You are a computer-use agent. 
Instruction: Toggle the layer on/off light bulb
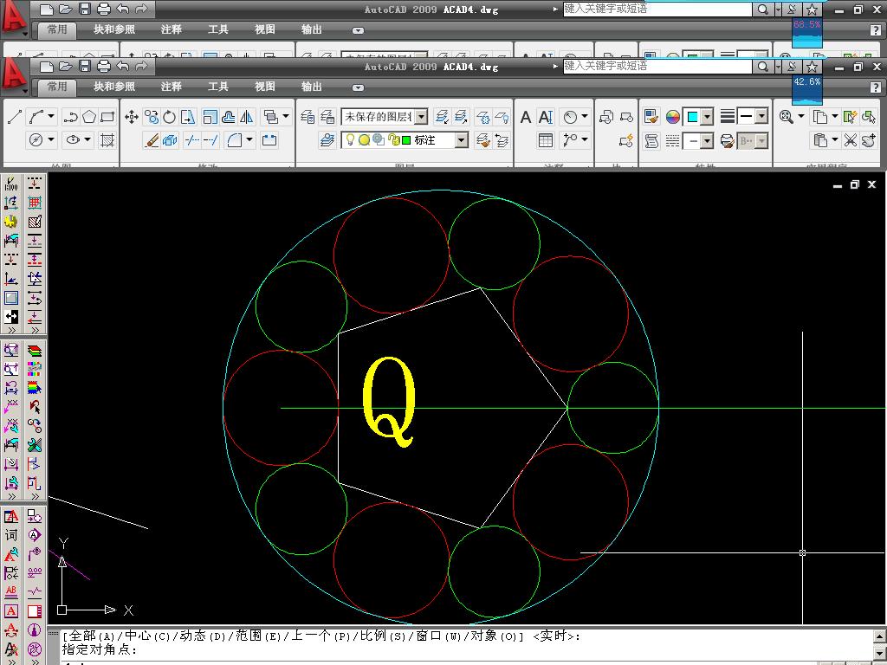(350, 139)
